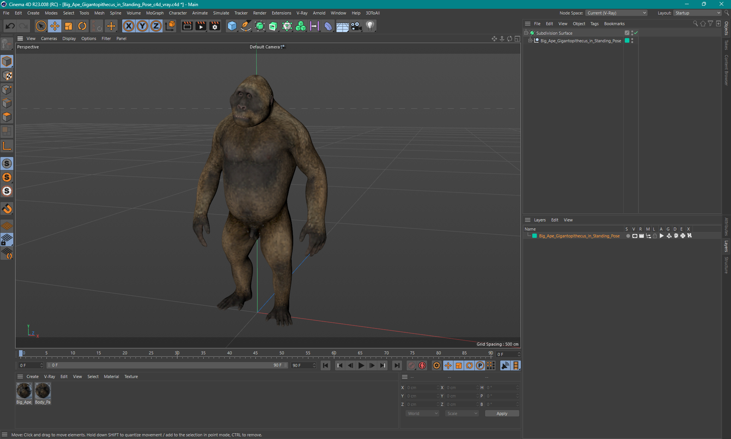Toggle Workplane lock icon
Viewport: 731px width, 439px height.
pyautogui.click(x=7, y=240)
